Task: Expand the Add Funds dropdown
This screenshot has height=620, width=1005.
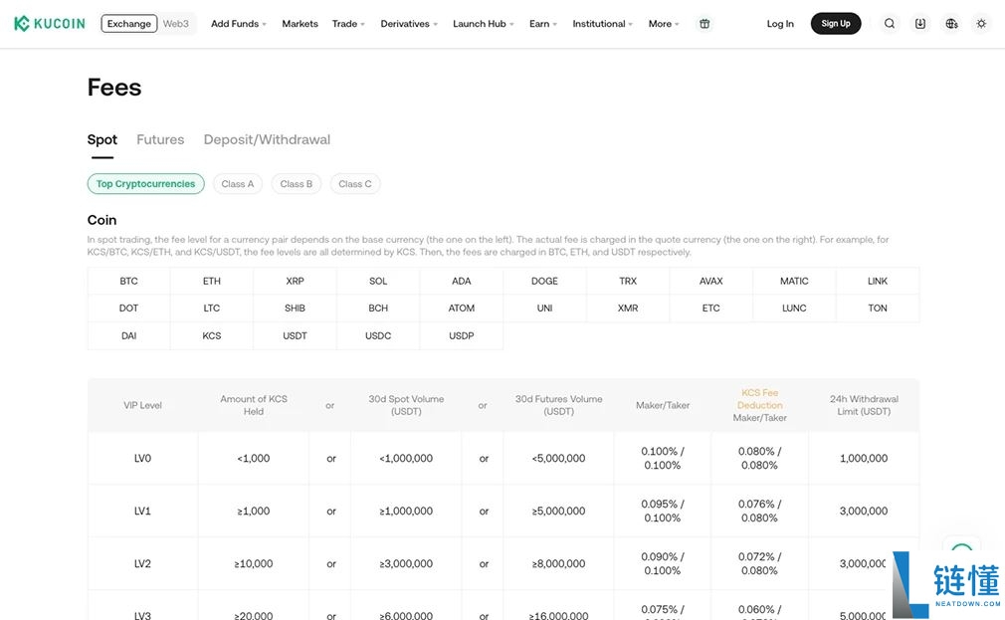Action: (x=238, y=24)
